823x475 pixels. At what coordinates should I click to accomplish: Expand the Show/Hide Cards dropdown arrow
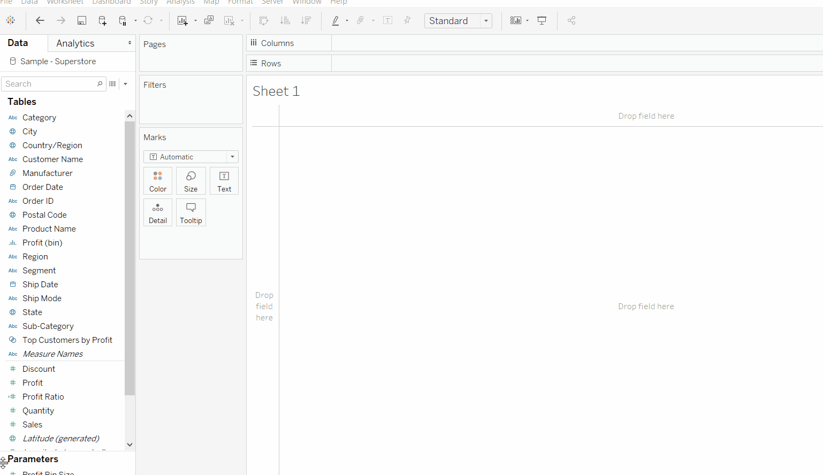click(x=528, y=21)
